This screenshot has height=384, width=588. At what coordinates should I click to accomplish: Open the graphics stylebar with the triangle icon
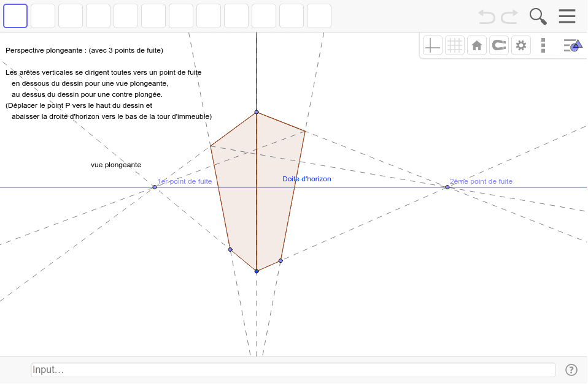coord(573,45)
